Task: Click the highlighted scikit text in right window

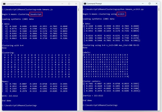Action: click(x=121, y=14)
